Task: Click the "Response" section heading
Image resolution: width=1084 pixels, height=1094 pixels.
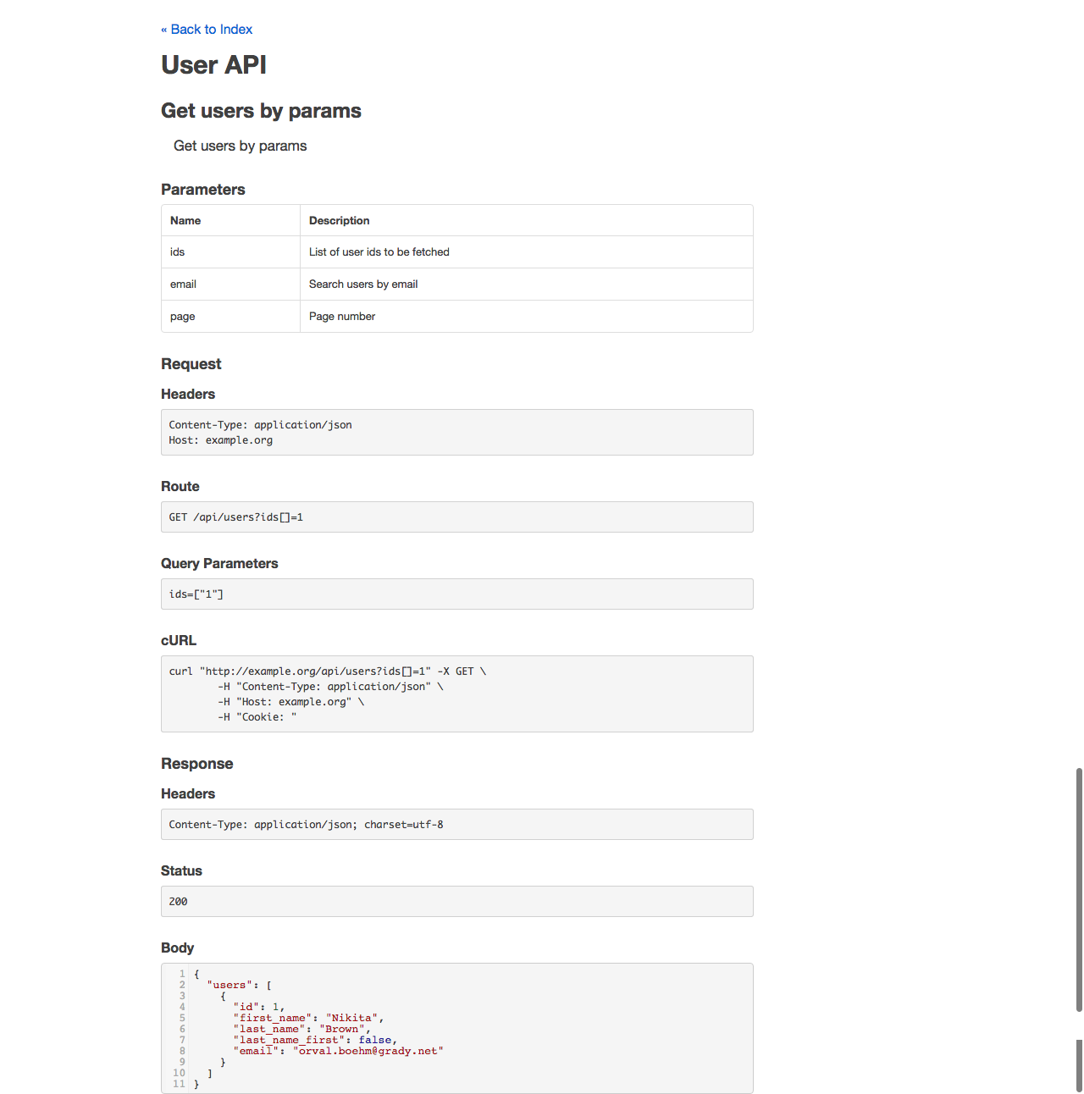Action: [x=197, y=764]
